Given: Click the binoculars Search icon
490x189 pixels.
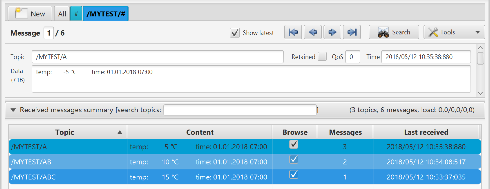Looking at the screenshot, I should [382, 32].
